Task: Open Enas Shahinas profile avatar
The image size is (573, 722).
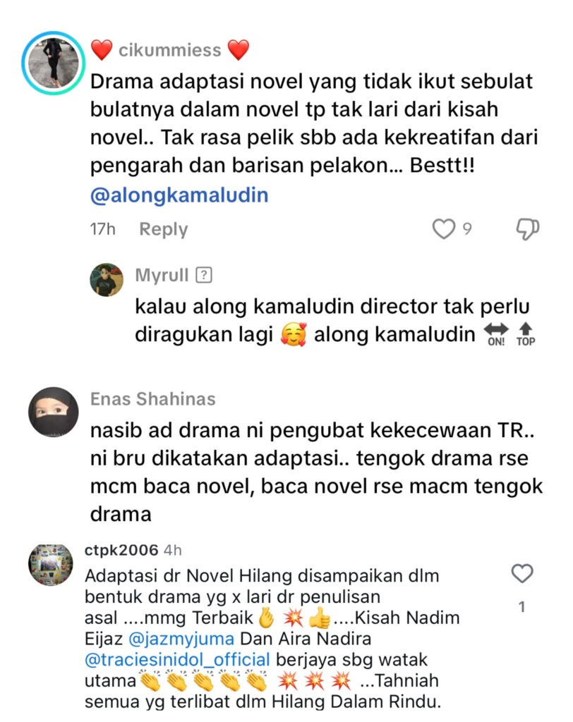Action: point(54,412)
